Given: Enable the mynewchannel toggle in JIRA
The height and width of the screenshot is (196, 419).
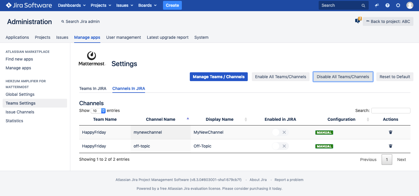Looking at the screenshot, I should coord(280,132).
